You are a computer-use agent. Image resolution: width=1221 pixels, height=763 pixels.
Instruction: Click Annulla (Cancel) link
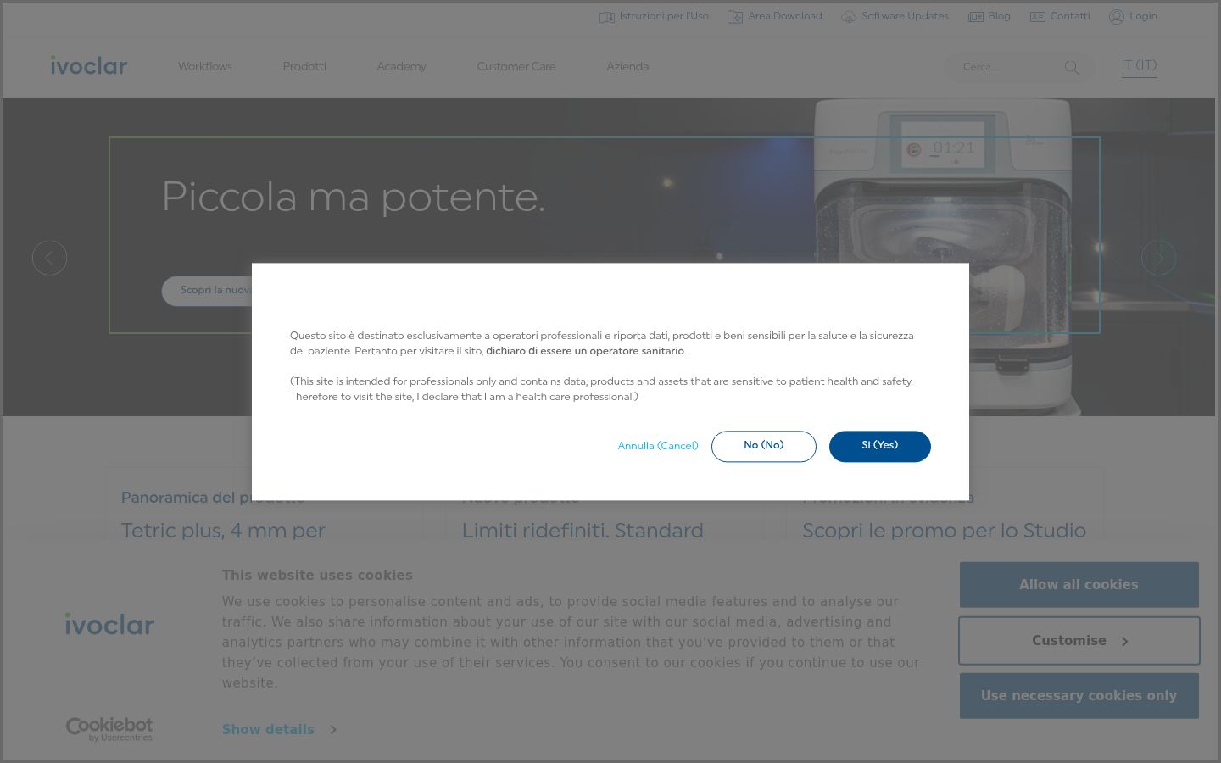658,446
